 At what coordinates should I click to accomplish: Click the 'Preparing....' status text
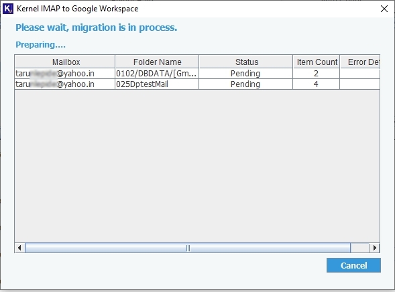pyautogui.click(x=40, y=45)
